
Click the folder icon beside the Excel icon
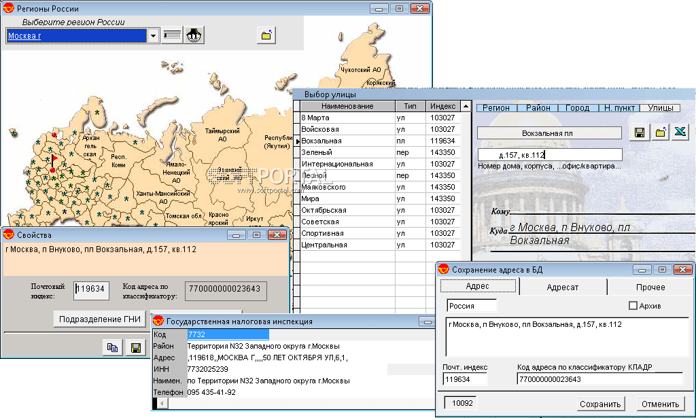point(660,133)
